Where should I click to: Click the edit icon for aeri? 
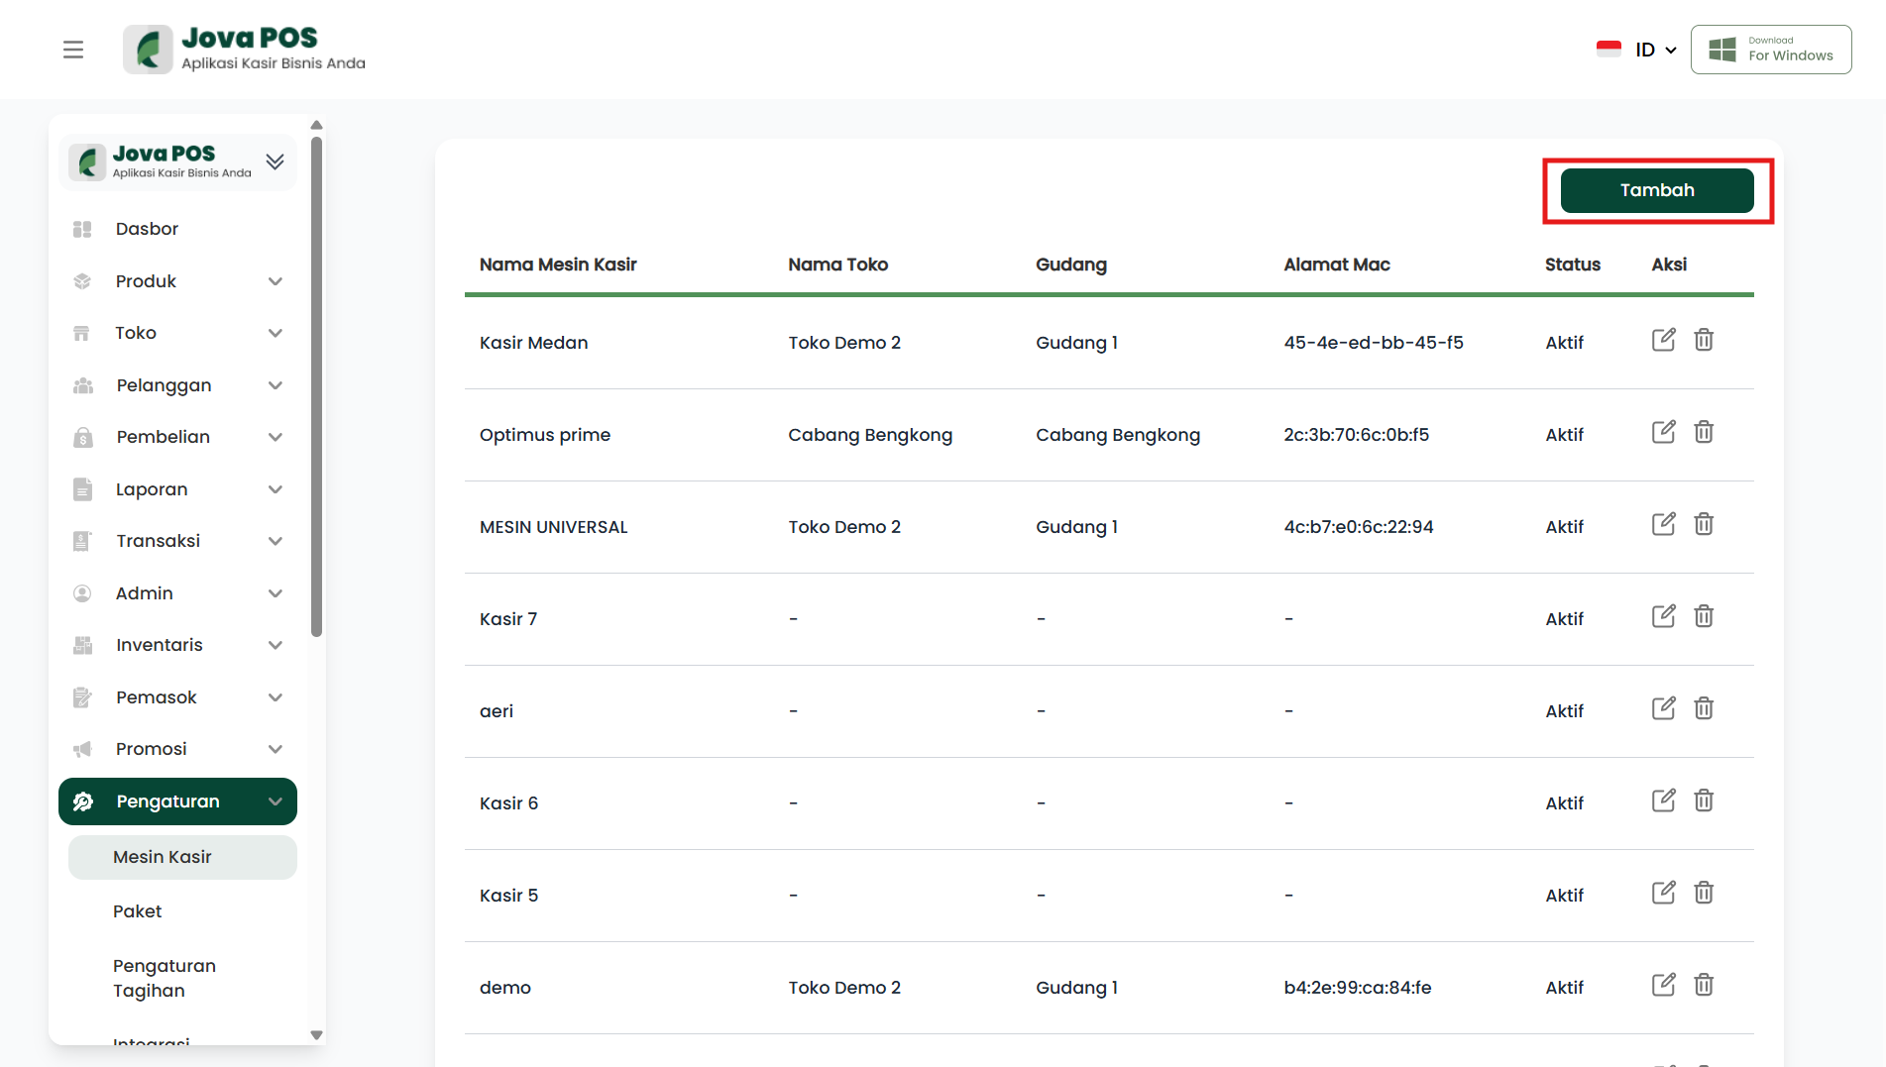click(x=1663, y=708)
